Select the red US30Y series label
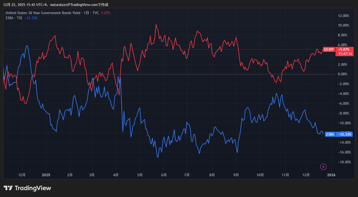Image resolution: width=358 pixels, height=197 pixels. (328, 49)
